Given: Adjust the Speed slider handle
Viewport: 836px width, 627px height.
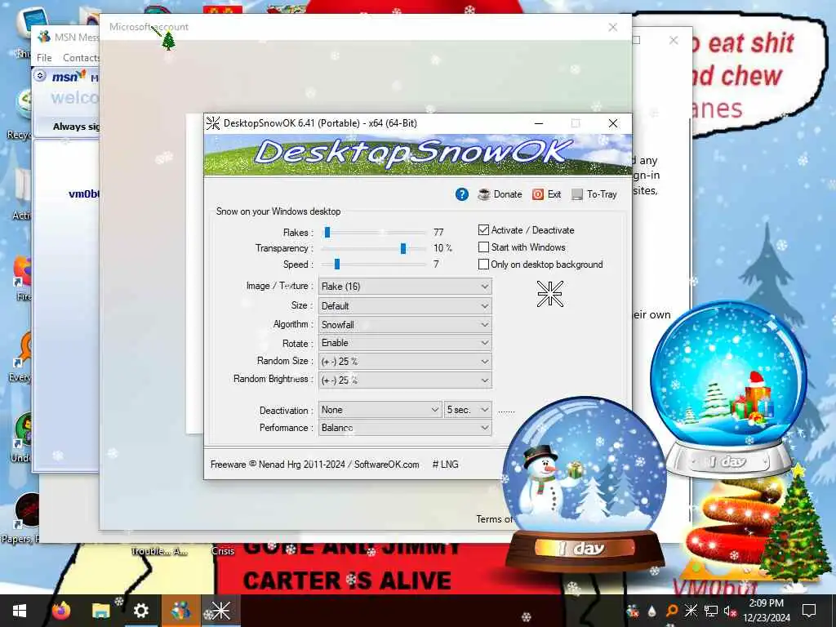Looking at the screenshot, I should (x=337, y=265).
